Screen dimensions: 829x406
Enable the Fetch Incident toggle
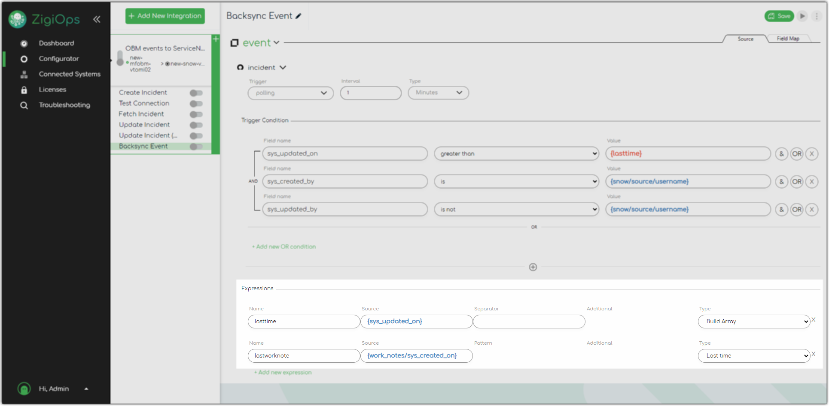coord(196,114)
